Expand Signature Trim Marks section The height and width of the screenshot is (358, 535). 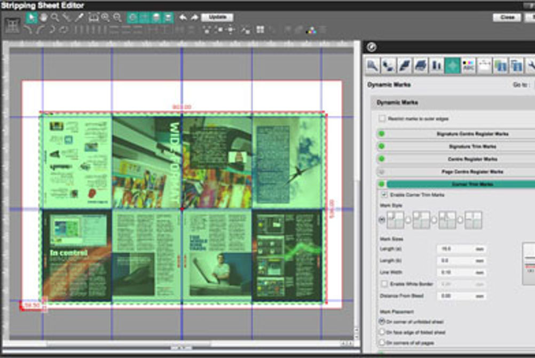coord(473,146)
